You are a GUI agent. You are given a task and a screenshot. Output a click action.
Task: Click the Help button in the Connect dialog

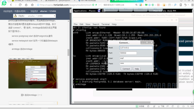pos(137,69)
